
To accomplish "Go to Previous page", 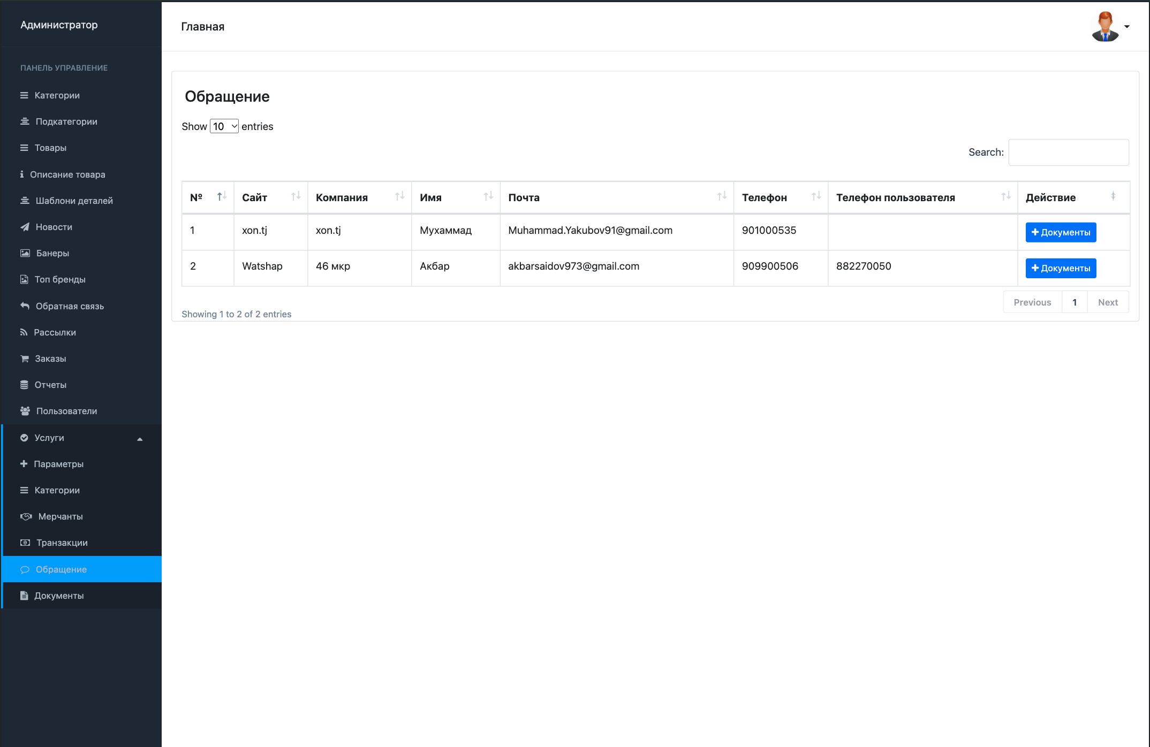I will (x=1032, y=302).
